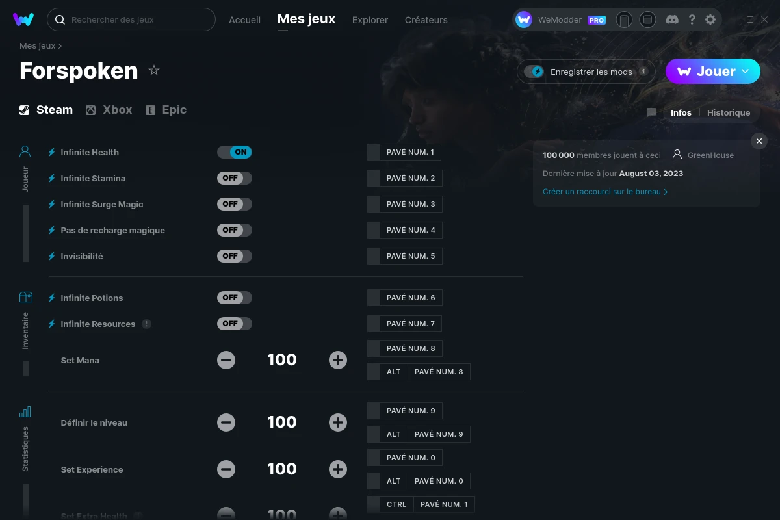Viewport: 780px width, 520px height.
Task: Click info icon next to Infinite Resources
Action: (x=147, y=324)
